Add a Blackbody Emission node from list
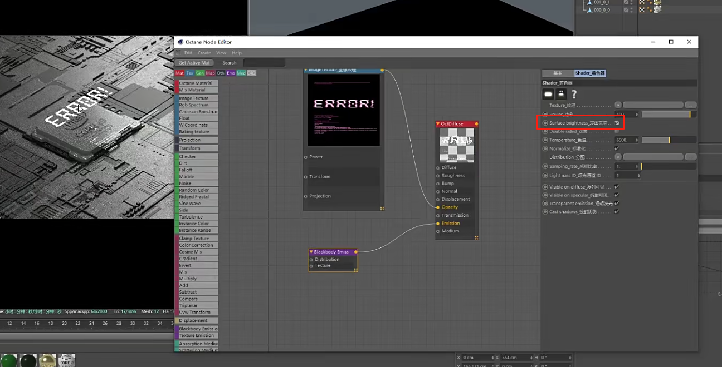The height and width of the screenshot is (367, 722). pos(197,329)
